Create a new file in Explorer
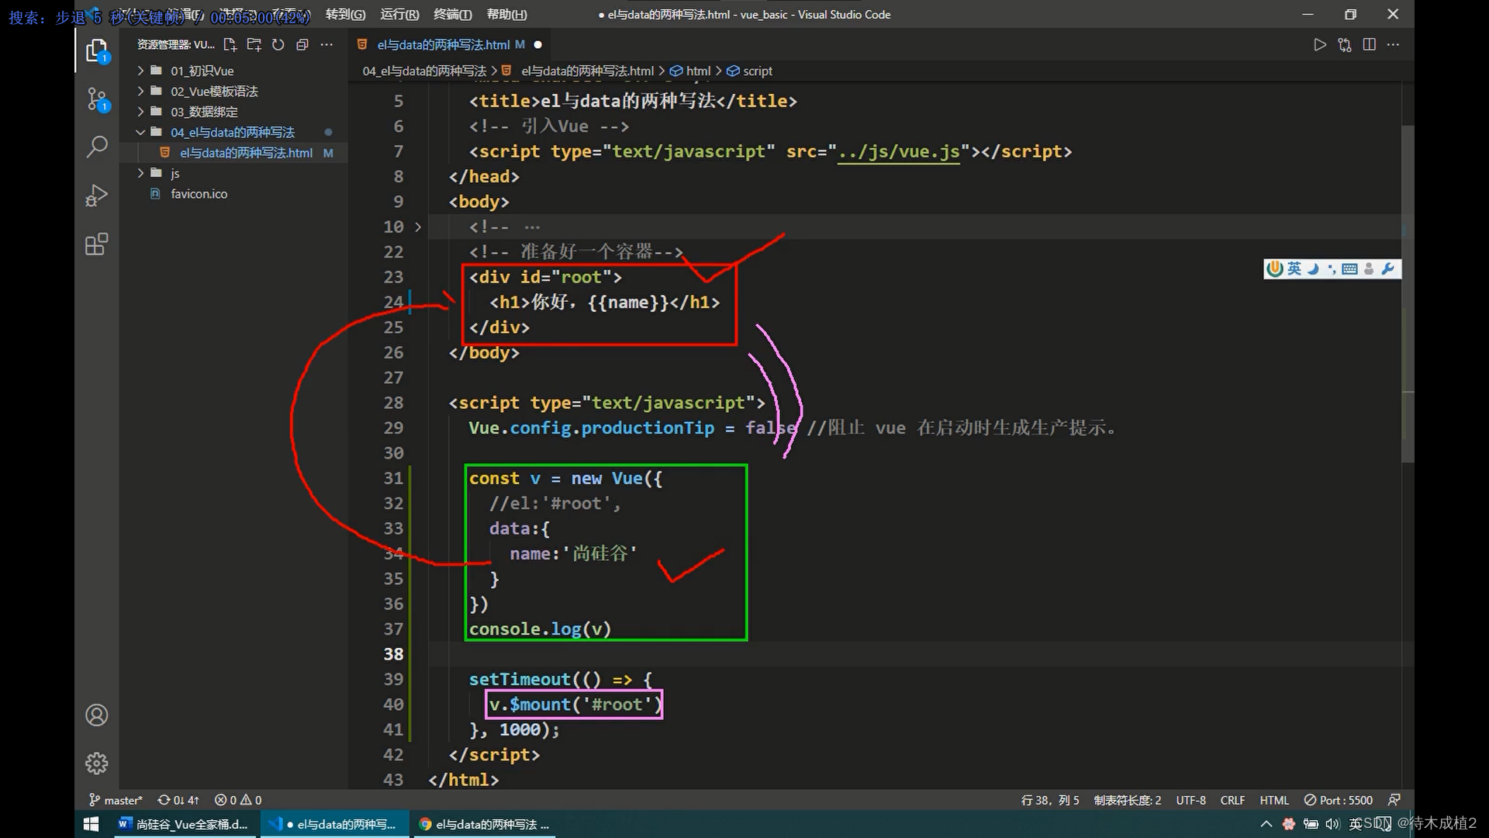Image resolution: width=1489 pixels, height=838 pixels. tap(230, 45)
